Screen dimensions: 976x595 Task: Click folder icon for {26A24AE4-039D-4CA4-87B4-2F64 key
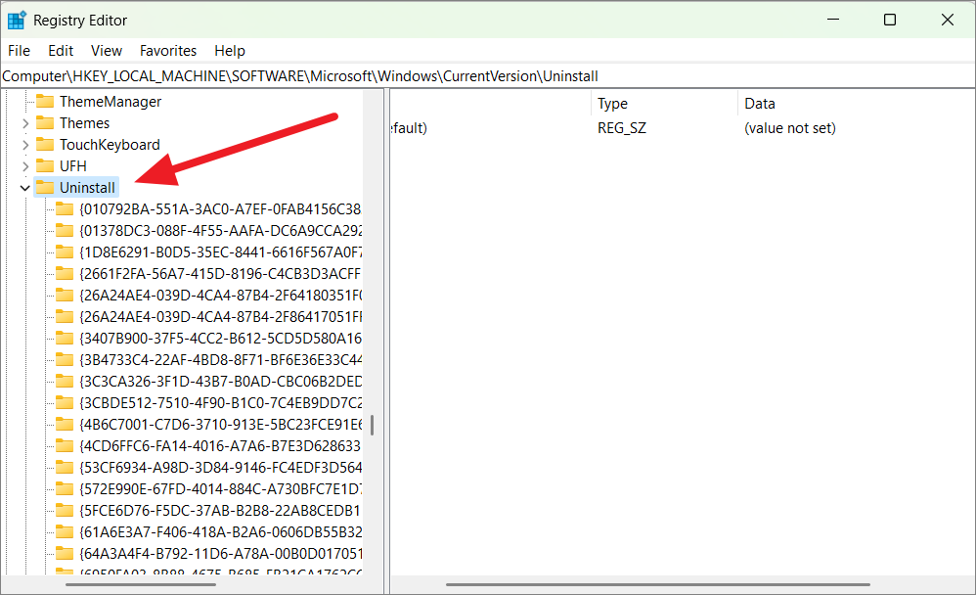[65, 295]
